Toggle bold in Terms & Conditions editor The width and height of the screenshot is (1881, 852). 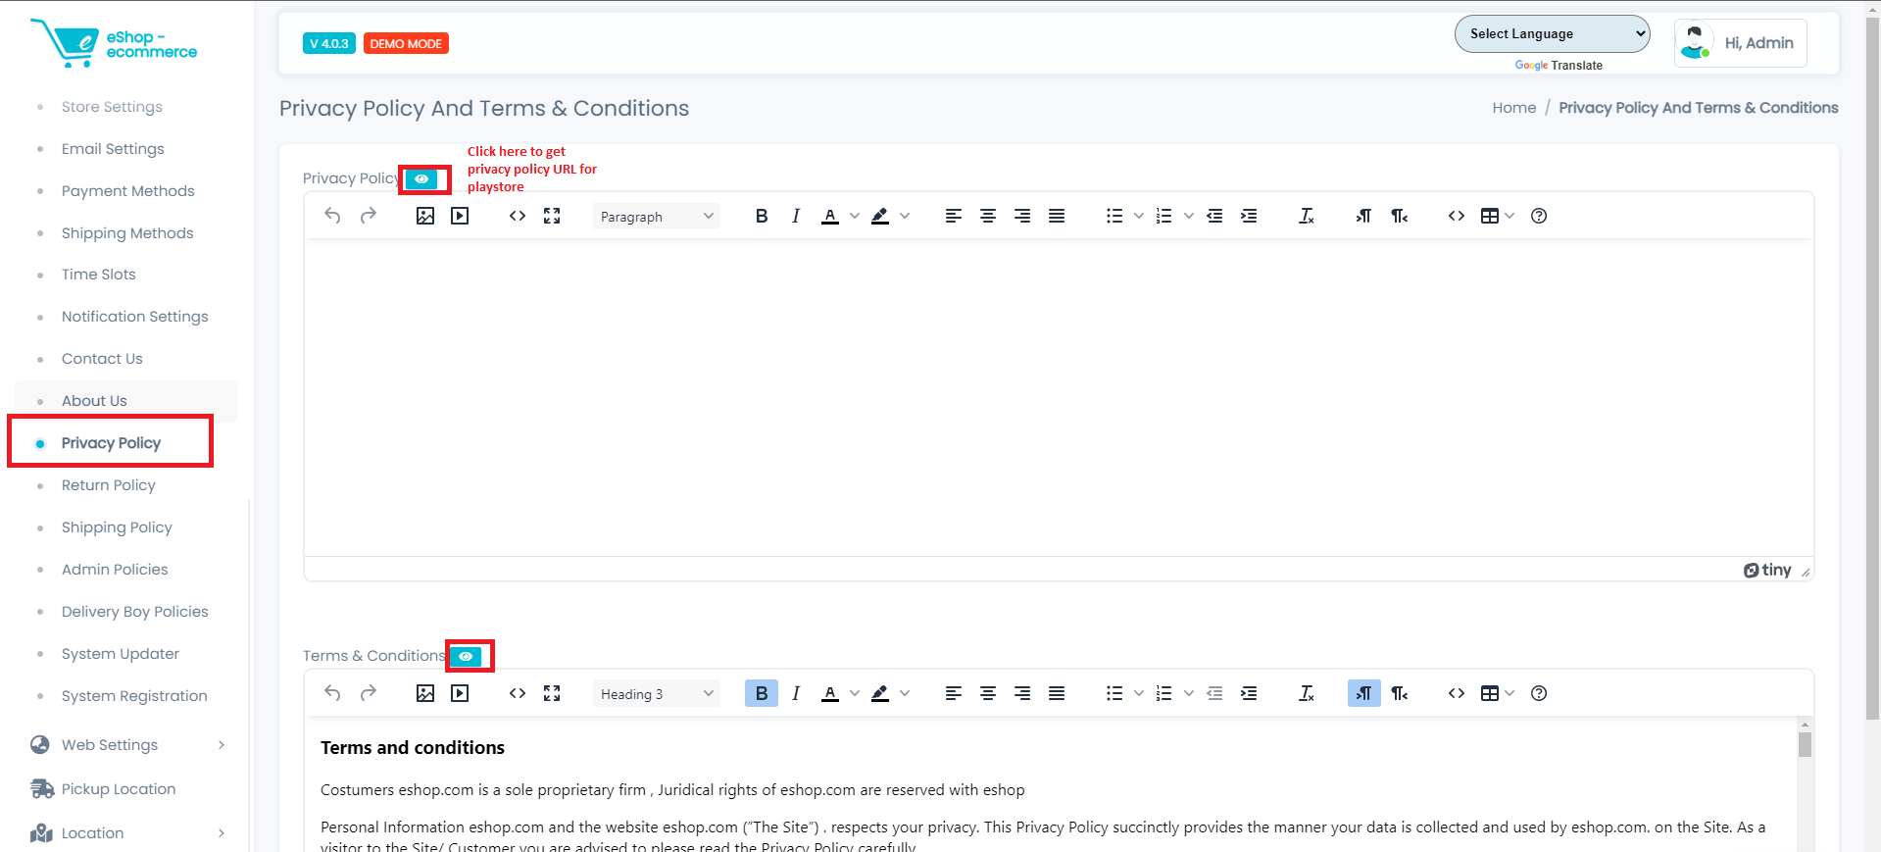pos(762,693)
